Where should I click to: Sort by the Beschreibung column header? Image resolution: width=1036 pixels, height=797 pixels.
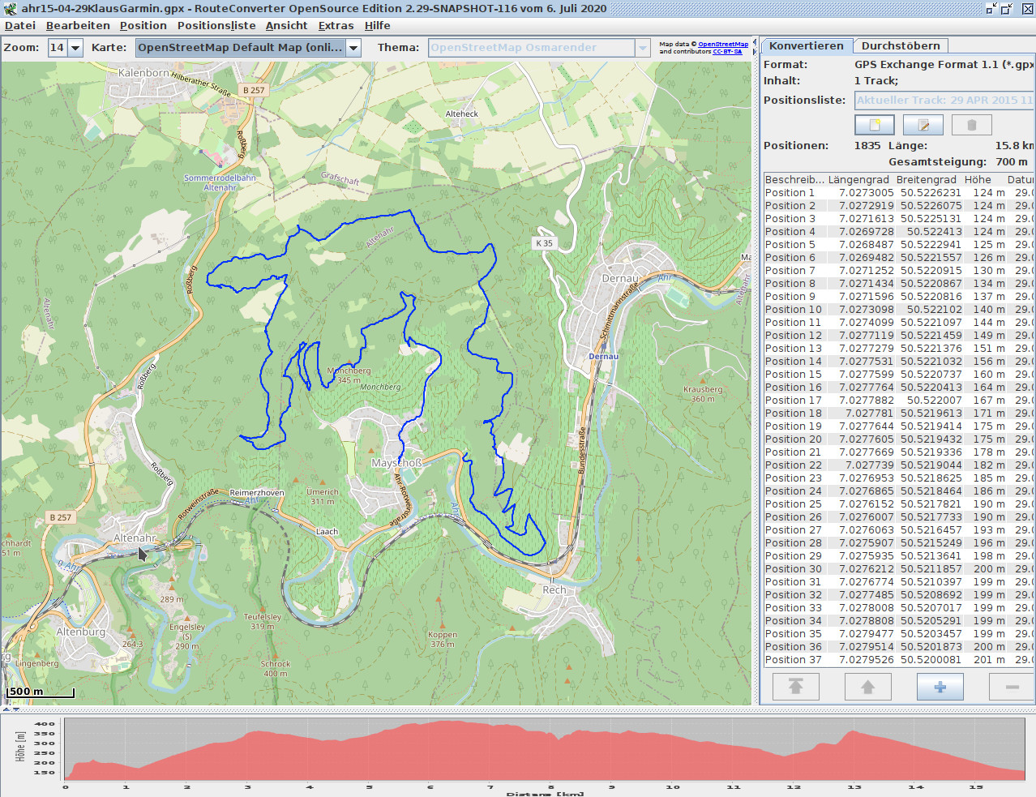tap(794, 179)
